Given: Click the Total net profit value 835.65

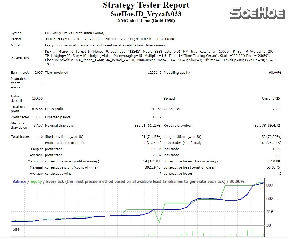Looking at the screenshot, I should (37, 109).
